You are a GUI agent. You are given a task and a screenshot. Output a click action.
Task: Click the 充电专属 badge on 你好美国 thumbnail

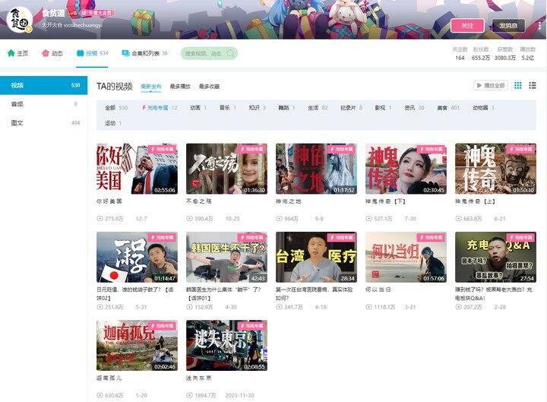pos(163,149)
